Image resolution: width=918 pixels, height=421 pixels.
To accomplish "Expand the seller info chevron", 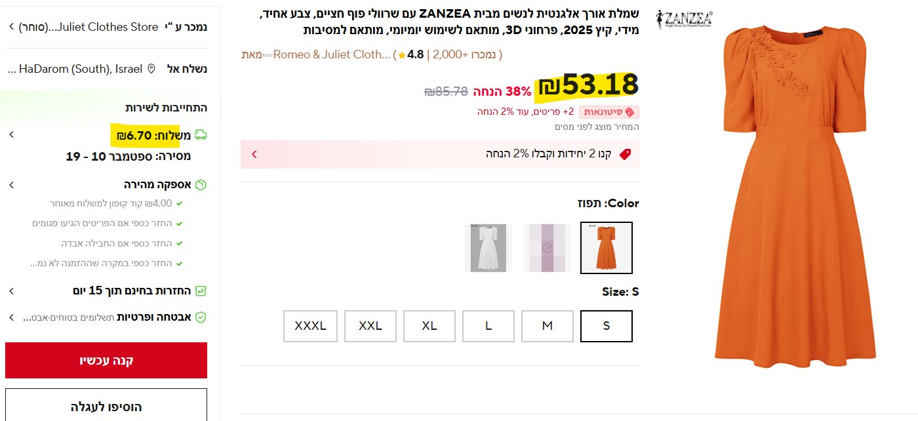I will (x=11, y=27).
